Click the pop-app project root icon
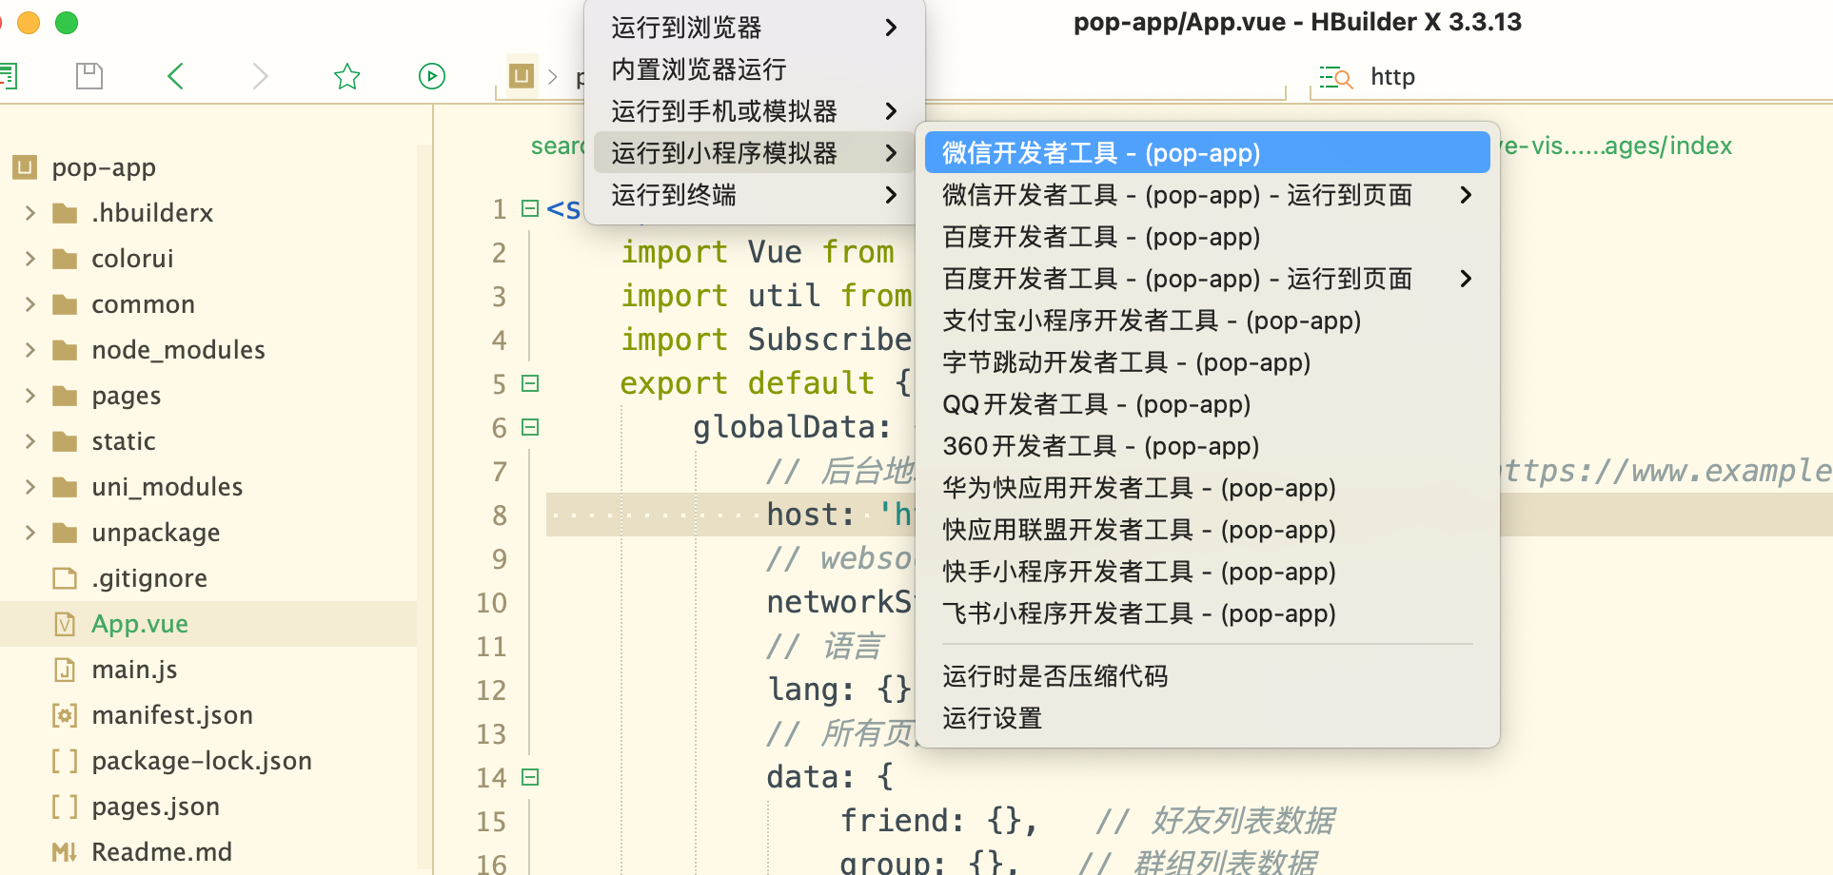Image resolution: width=1833 pixels, height=875 pixels. click(25, 167)
